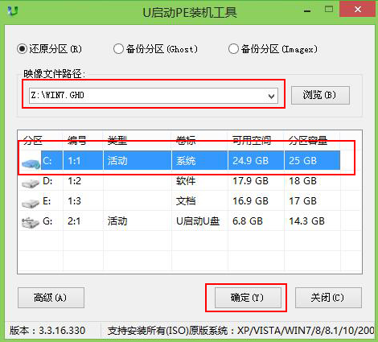Select the G: USB drive icon
This screenshot has width=378, height=342.
31,223
